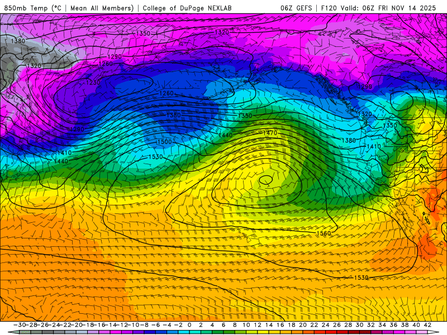The image size is (447, 335).
Task: Click the 1530 label just below 1500
Action: [156, 157]
